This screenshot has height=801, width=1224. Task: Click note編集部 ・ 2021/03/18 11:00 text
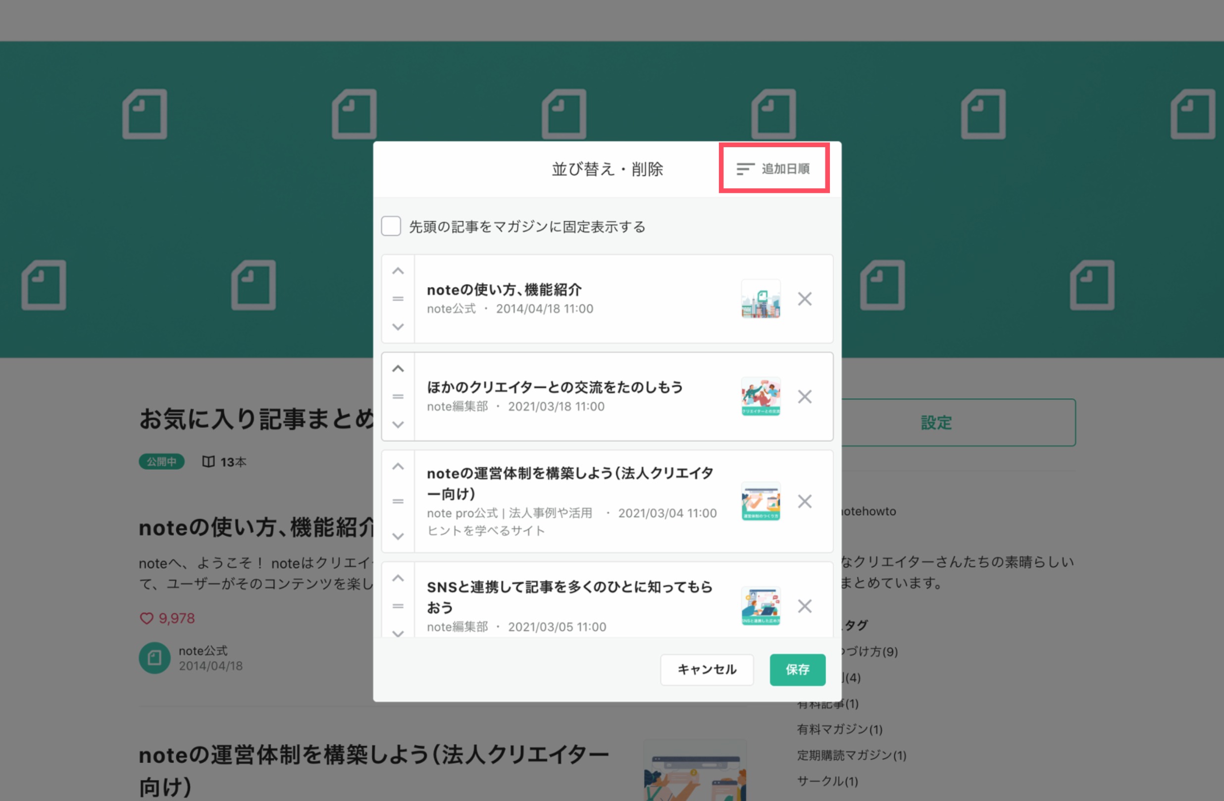point(515,406)
